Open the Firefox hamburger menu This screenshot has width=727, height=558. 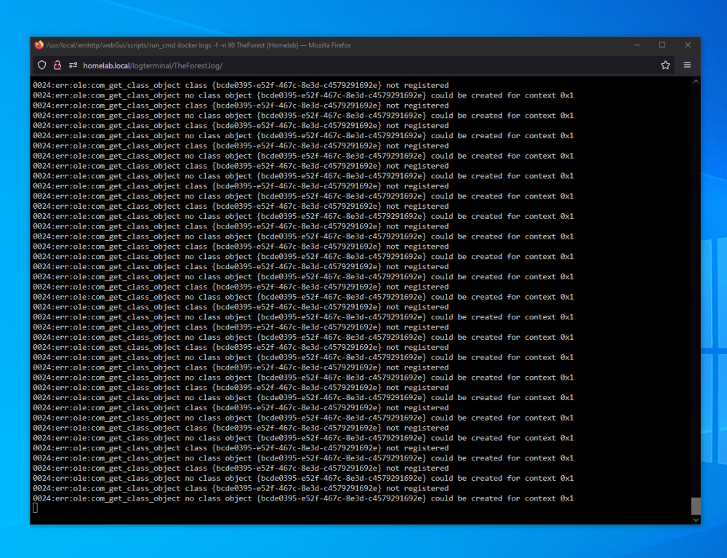click(x=687, y=65)
